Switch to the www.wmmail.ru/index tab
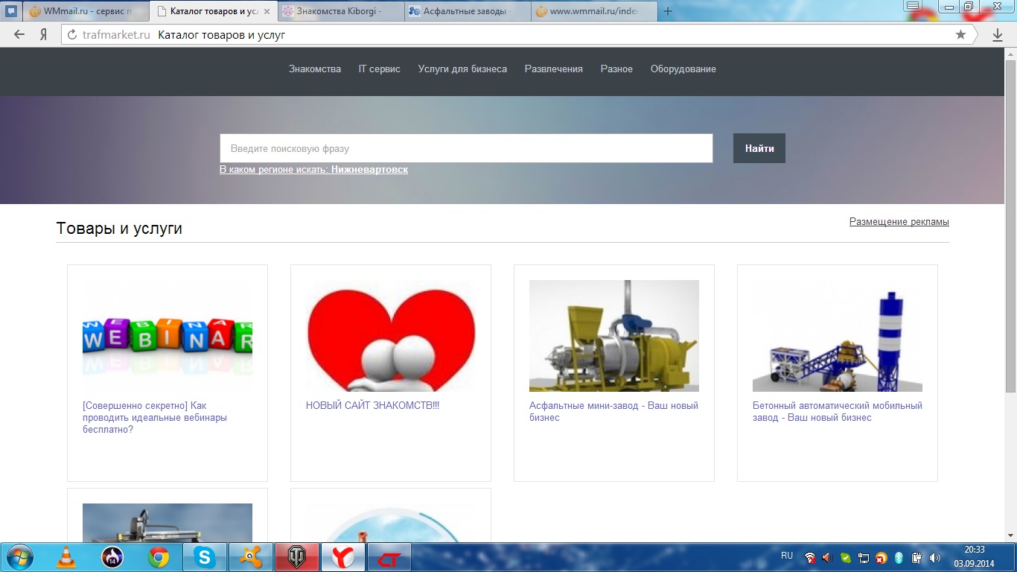 tap(593, 11)
